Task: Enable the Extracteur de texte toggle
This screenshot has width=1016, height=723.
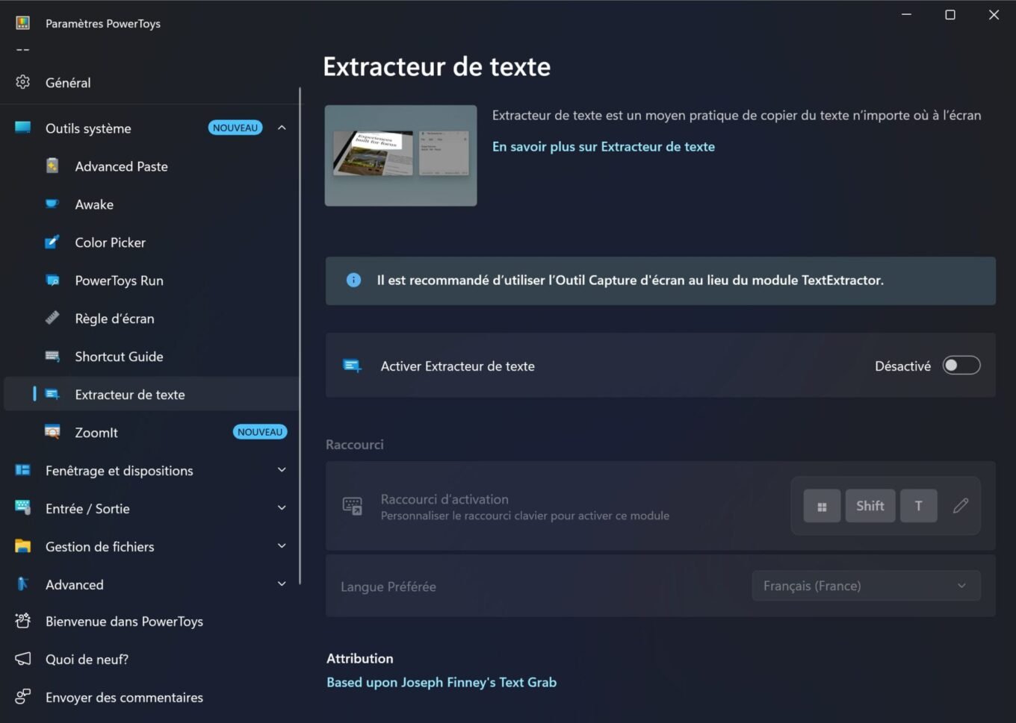Action: [961, 366]
